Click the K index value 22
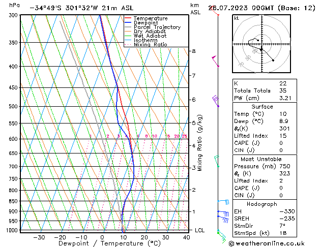 click(283, 83)
